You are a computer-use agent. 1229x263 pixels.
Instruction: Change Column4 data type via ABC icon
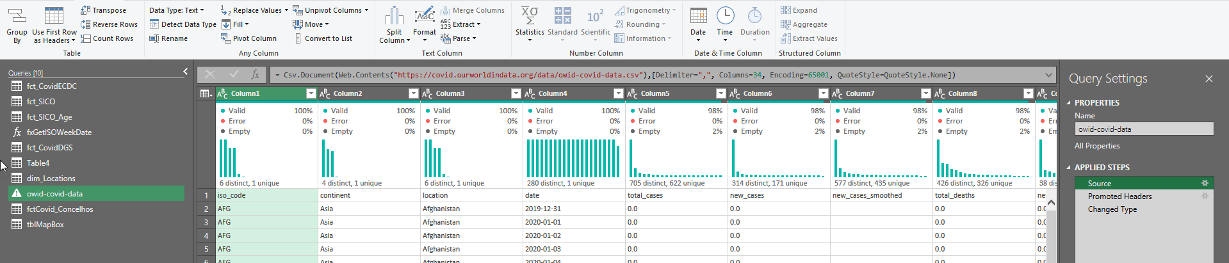(x=530, y=93)
